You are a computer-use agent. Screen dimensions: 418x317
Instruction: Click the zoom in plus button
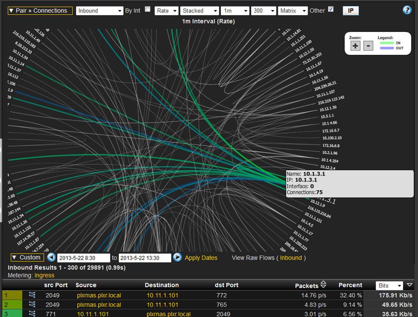coord(355,45)
